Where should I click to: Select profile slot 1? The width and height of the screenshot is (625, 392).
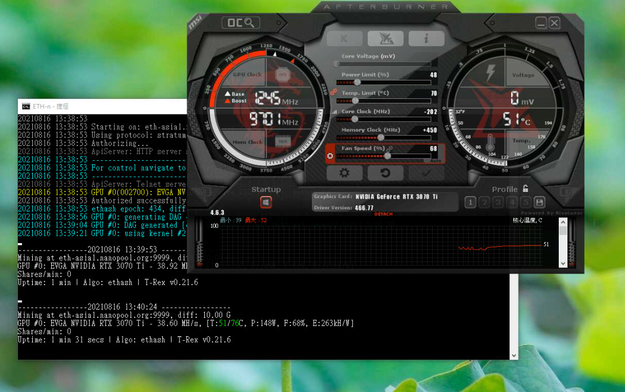point(470,202)
